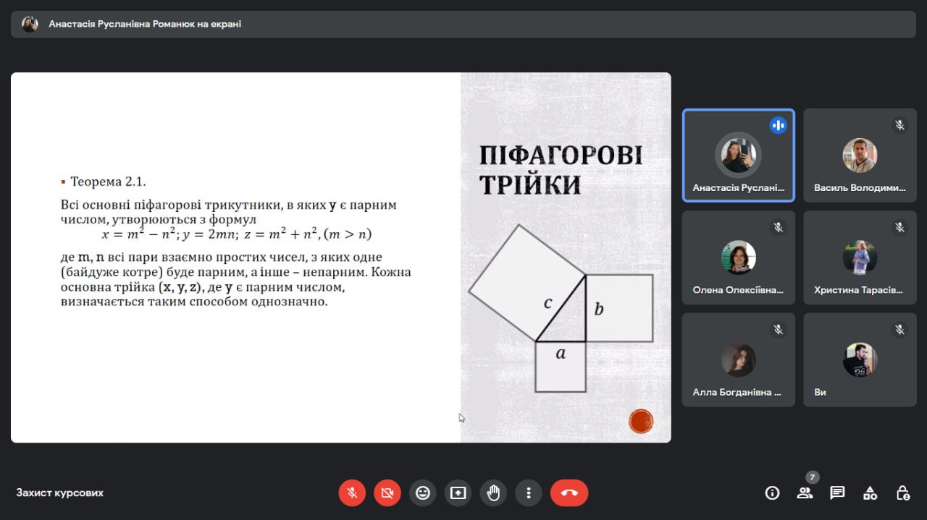Open host controls lock icon
927x520 pixels.
tap(902, 493)
